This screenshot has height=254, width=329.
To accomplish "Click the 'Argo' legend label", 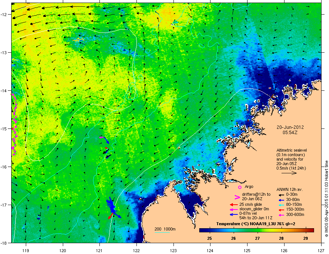I will tap(249, 186).
